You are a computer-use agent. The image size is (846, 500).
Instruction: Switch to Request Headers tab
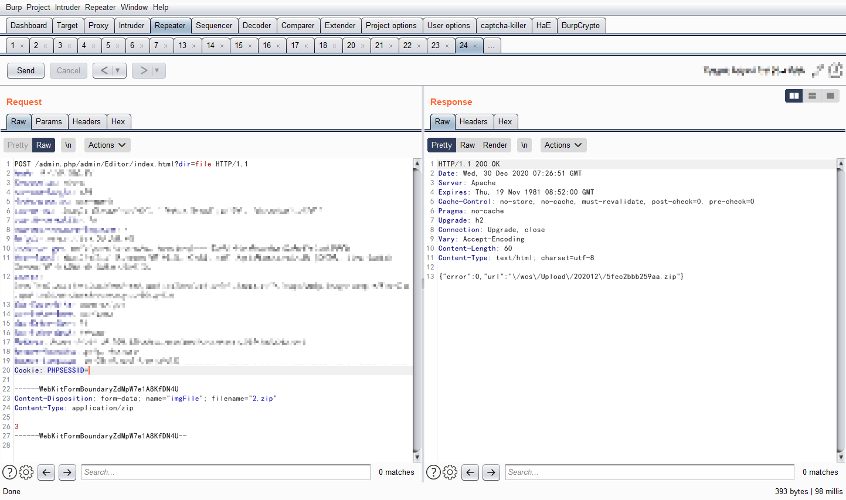[x=87, y=121]
